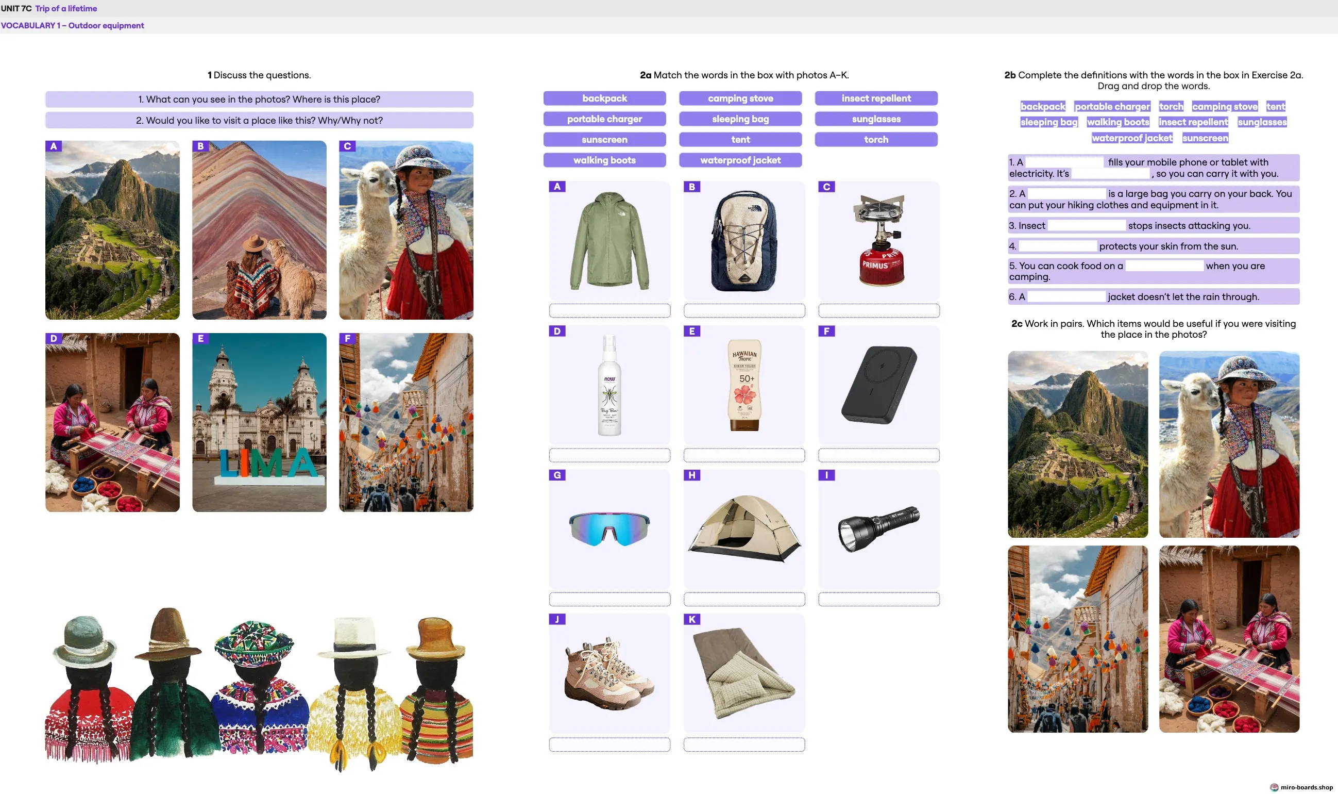Select the 'portable charger' tile in Exercise 2a

604,119
